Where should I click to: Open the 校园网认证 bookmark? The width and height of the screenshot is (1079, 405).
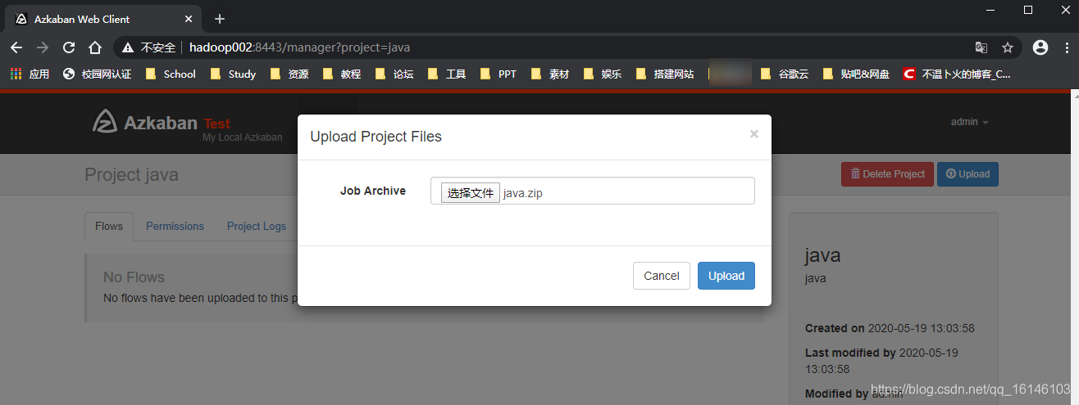[97, 74]
